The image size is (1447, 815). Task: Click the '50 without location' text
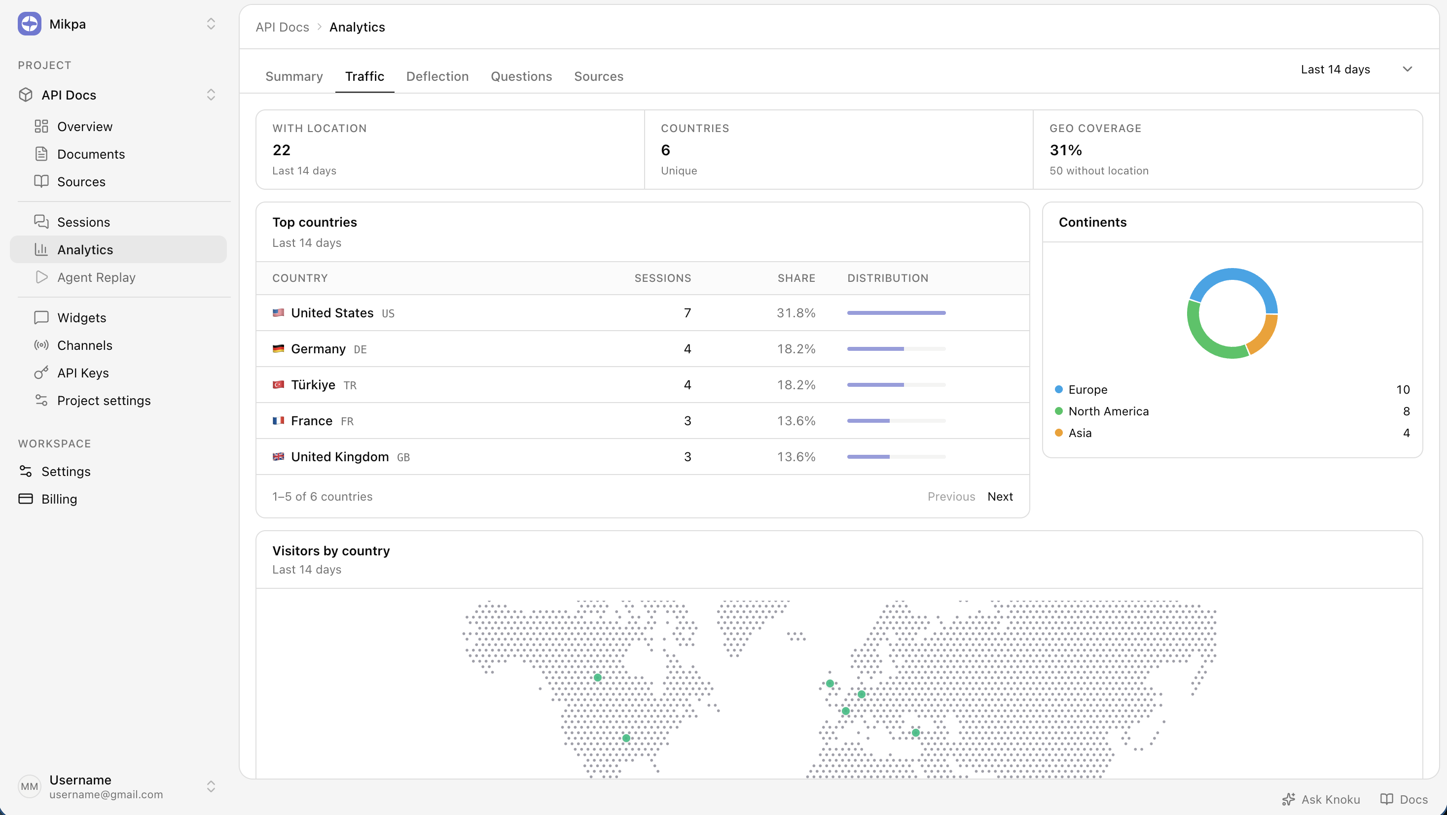[1099, 170]
